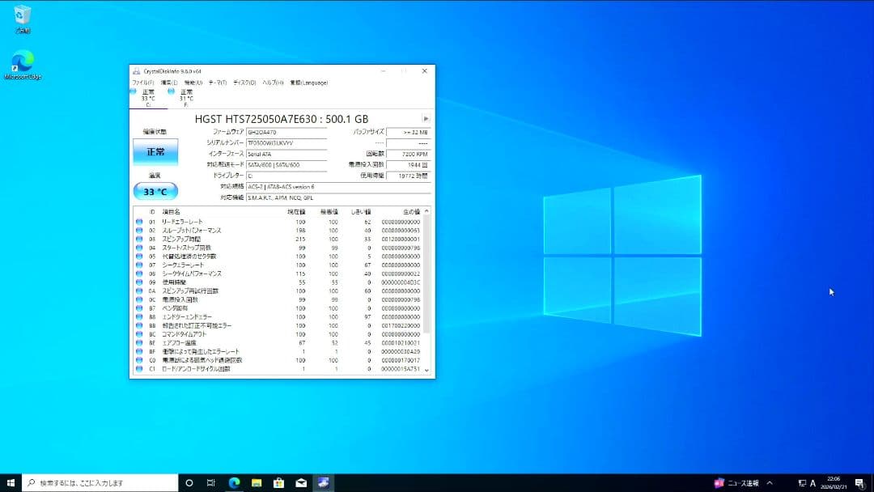Click the power-on count 1944 回 value
Viewport: 874px width, 492px height.
[x=409, y=165]
